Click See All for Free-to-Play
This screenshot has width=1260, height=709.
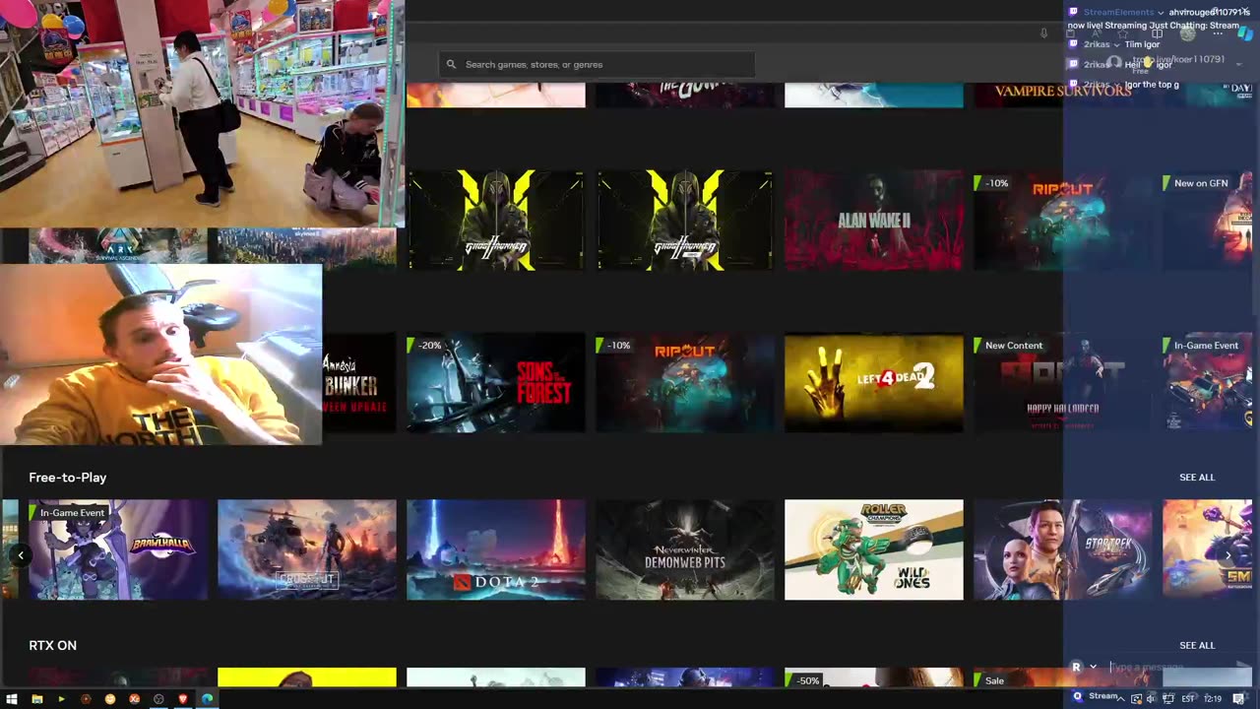pyautogui.click(x=1197, y=478)
